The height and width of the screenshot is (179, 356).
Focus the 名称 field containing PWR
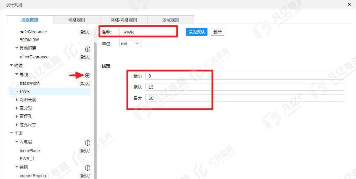point(147,32)
